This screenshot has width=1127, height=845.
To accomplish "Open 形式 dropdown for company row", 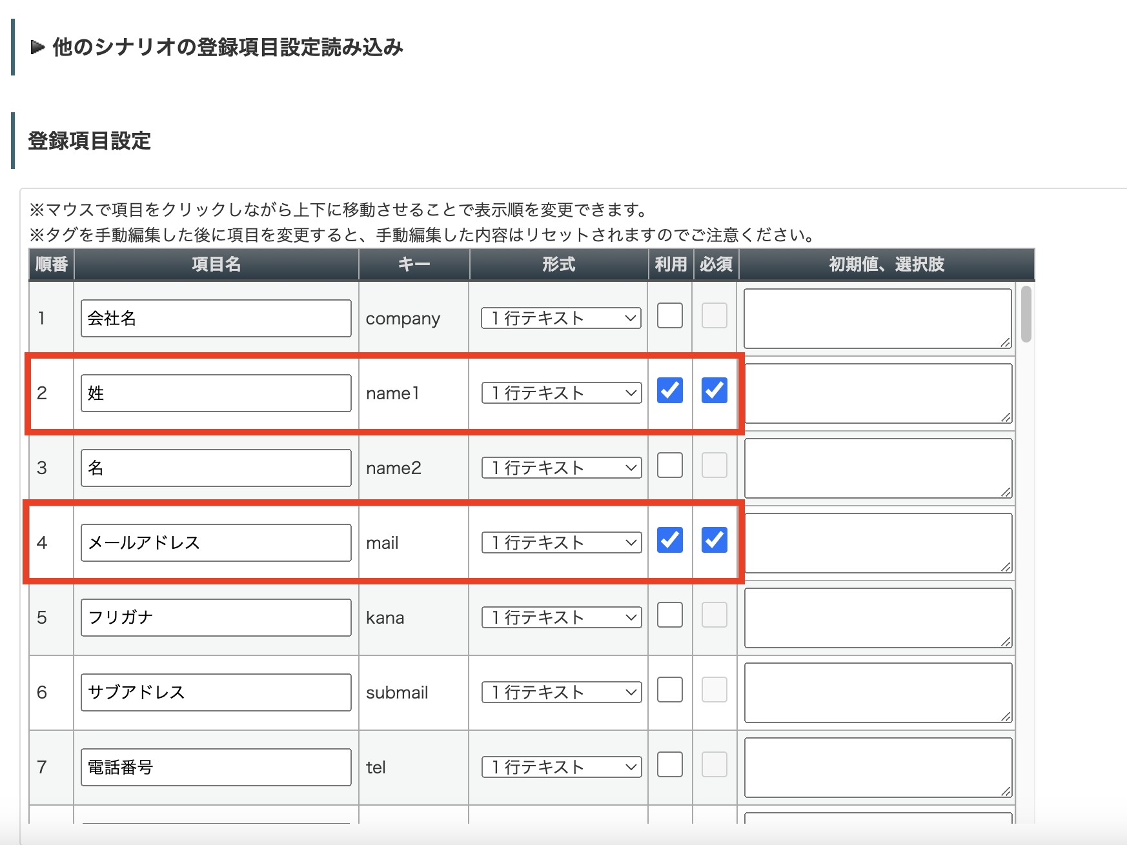I will (x=560, y=318).
